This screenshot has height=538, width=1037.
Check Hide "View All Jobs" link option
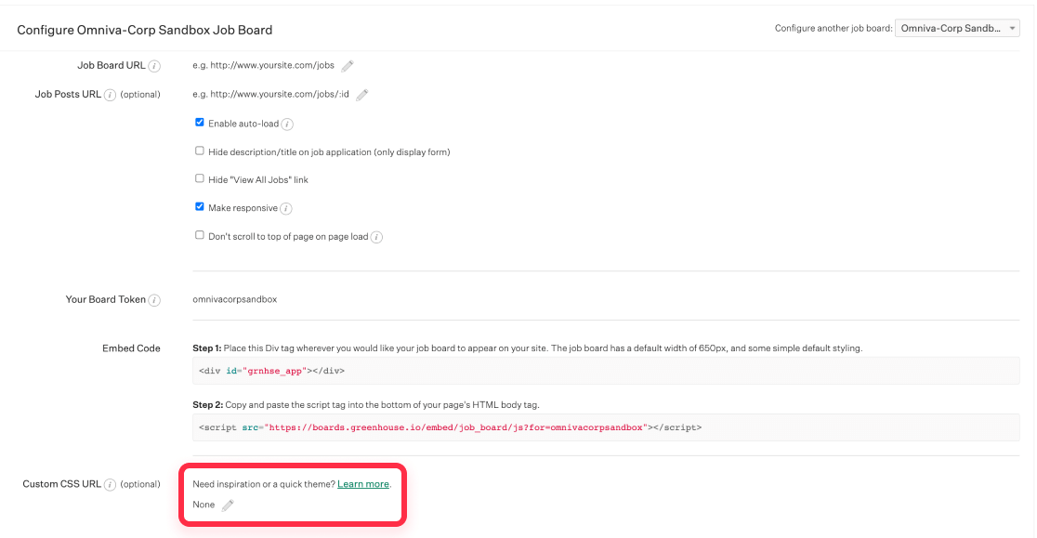pos(199,178)
